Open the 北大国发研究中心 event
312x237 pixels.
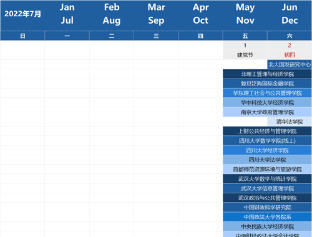pyautogui.click(x=290, y=64)
